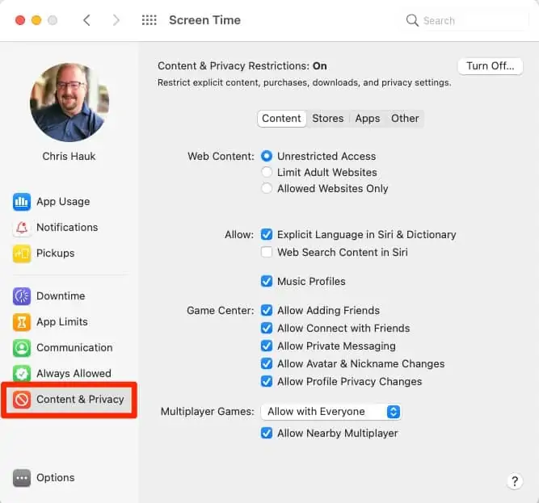Viewport: 539px width, 503px height.
Task: Click the App Limits hourglass icon
Action: tap(22, 322)
